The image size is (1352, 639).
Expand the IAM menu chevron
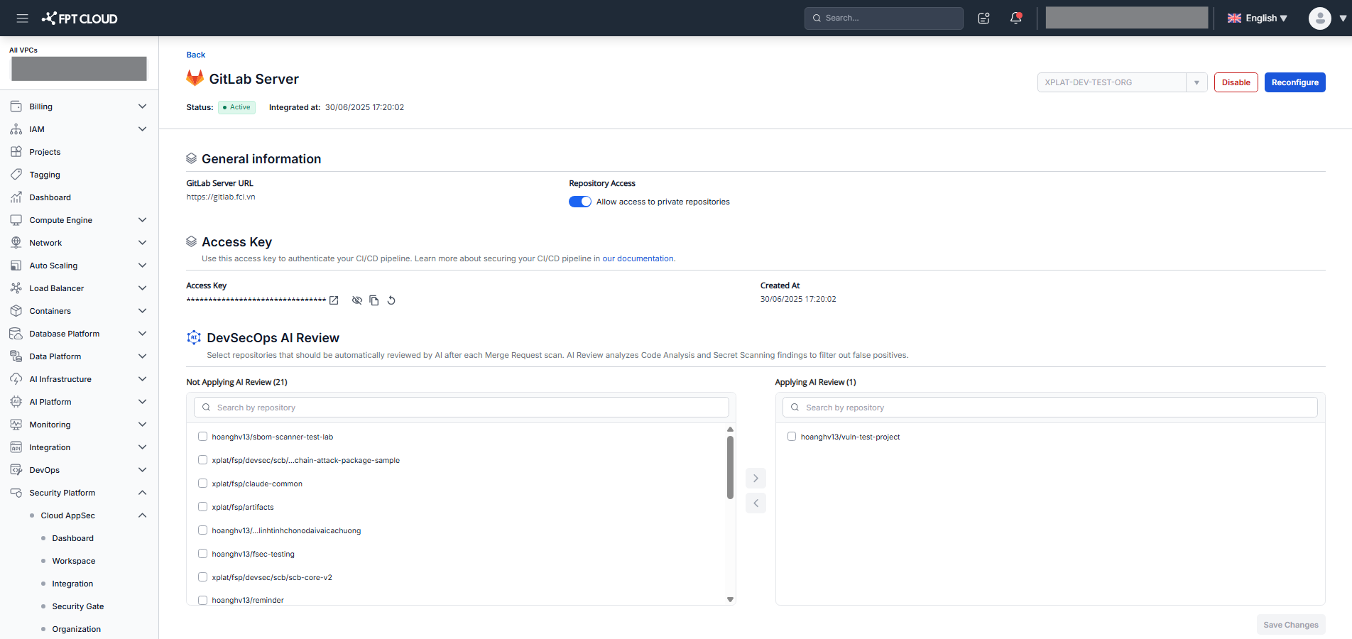click(142, 129)
